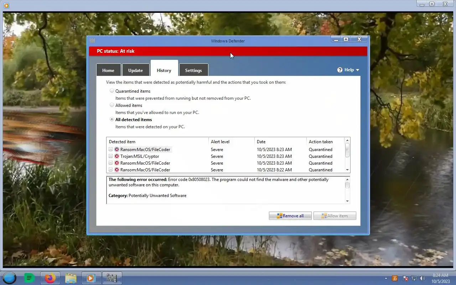Select the All detected items radio button
456x285 pixels.
click(112, 119)
